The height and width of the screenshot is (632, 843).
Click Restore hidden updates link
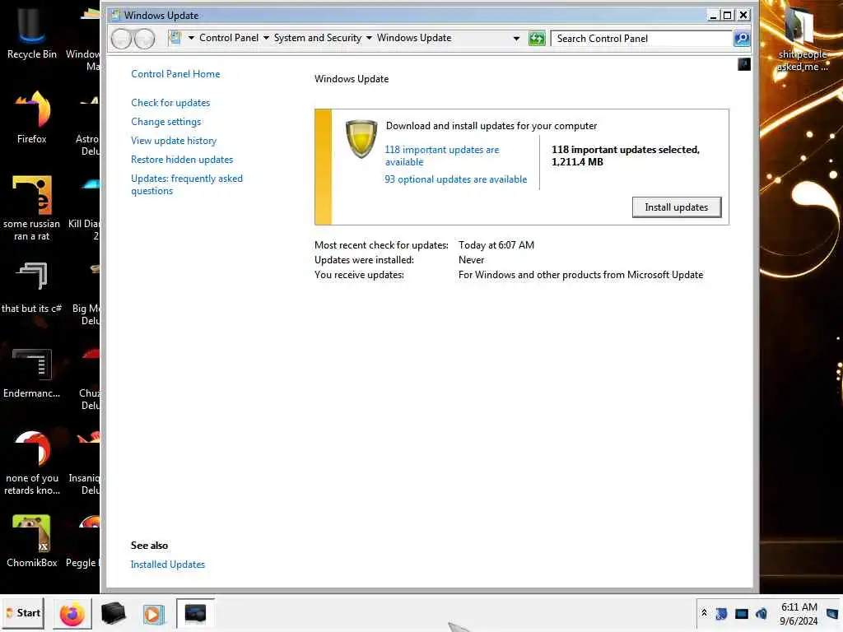click(182, 160)
